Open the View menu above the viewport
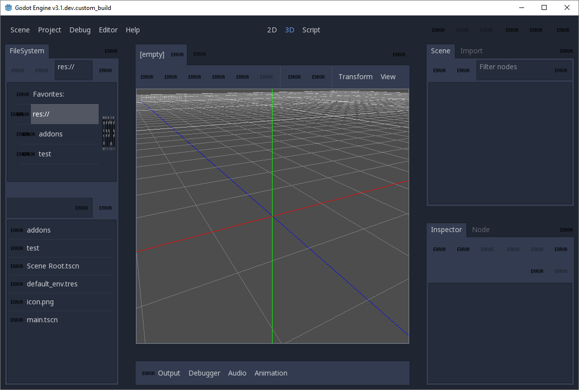The image size is (579, 390). point(388,76)
